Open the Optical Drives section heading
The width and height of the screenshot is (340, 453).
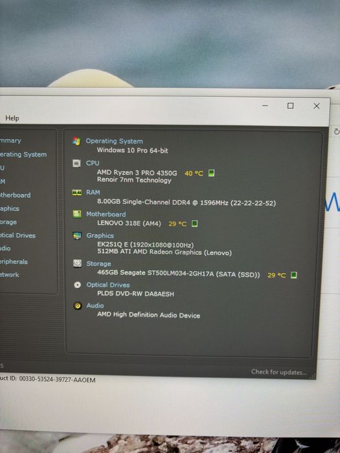(x=108, y=285)
